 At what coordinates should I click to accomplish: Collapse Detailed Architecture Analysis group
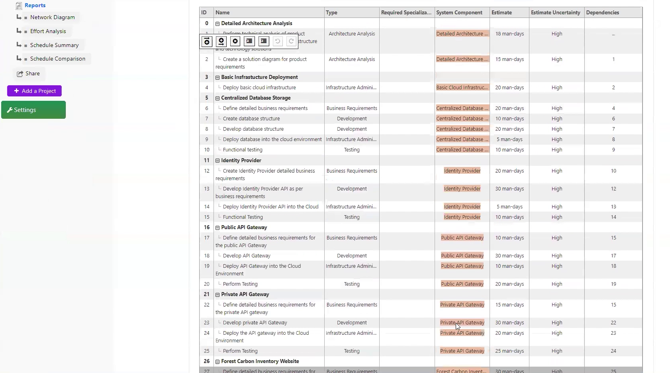coord(217,24)
